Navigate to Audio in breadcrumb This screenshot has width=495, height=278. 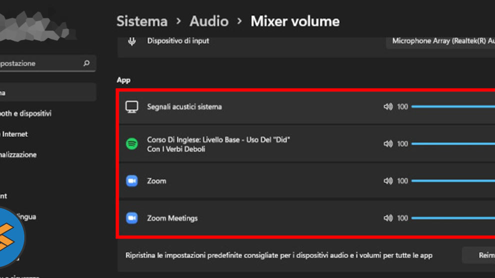(x=209, y=21)
